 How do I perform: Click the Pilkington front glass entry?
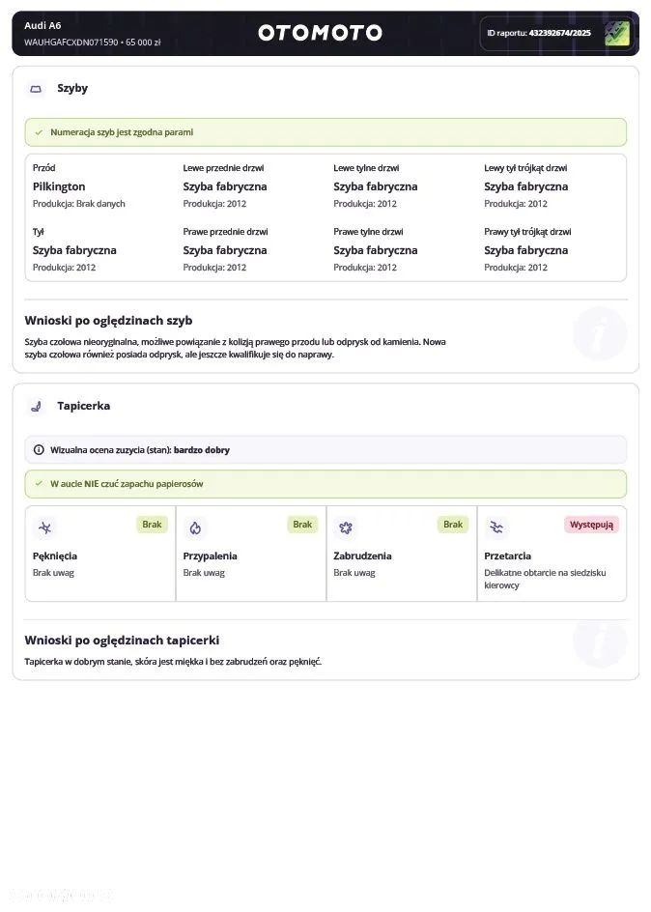pos(59,186)
